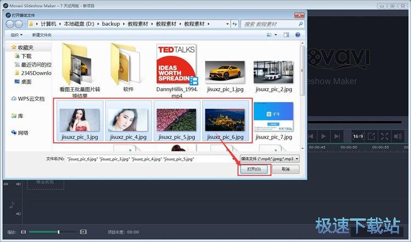Click the detach preview window icon
The image size is (411, 242).
tap(371, 136)
